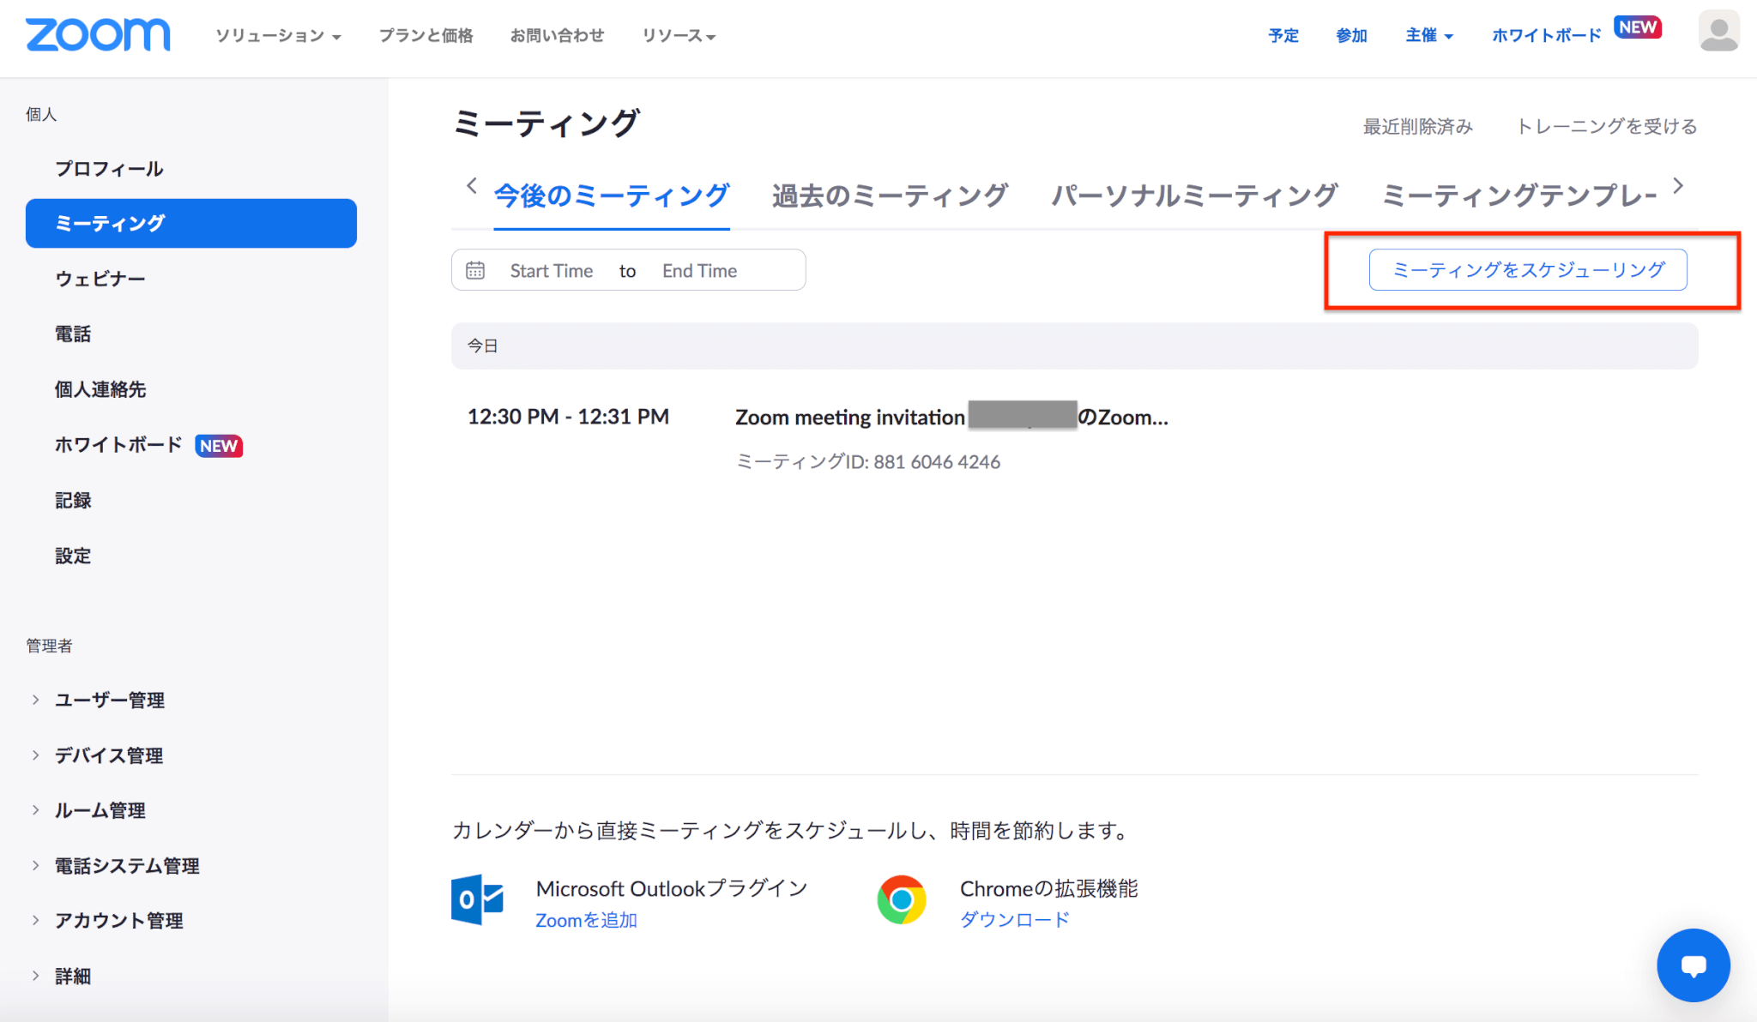Click the profile avatar

[1719, 33]
